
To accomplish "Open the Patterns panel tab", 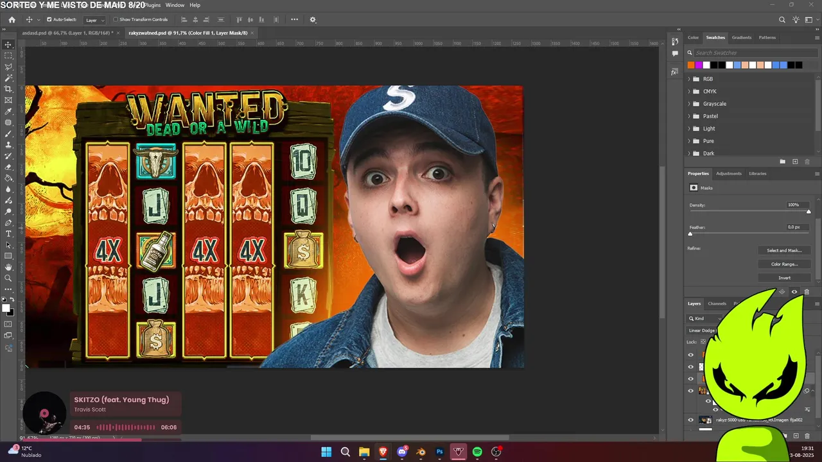I will (x=767, y=37).
